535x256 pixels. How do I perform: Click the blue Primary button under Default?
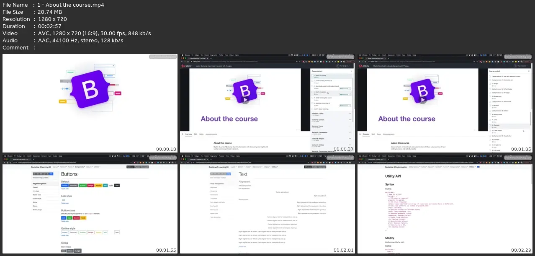65,186
